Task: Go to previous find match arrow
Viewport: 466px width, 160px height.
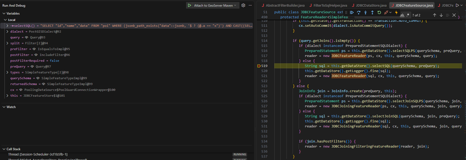Action: point(434,15)
